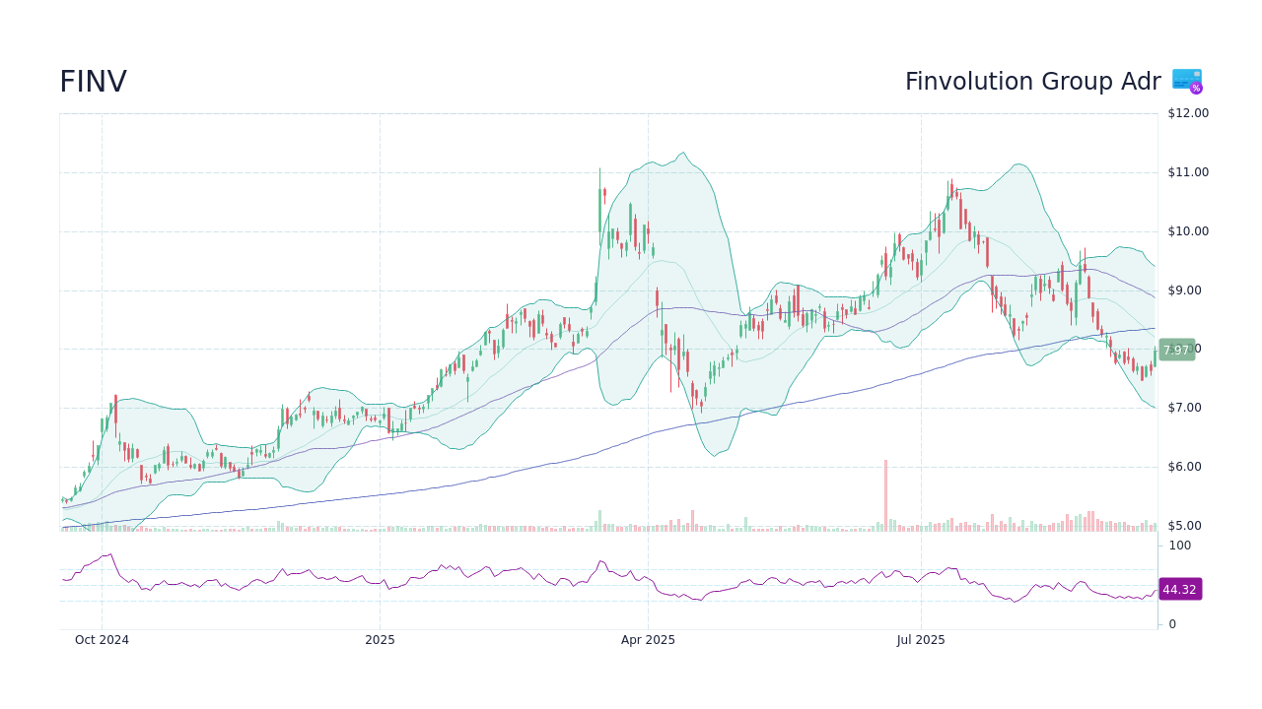Screen dimensions: 1262x709
Task: Click the $7.00 price axis label
Action: (1183, 407)
